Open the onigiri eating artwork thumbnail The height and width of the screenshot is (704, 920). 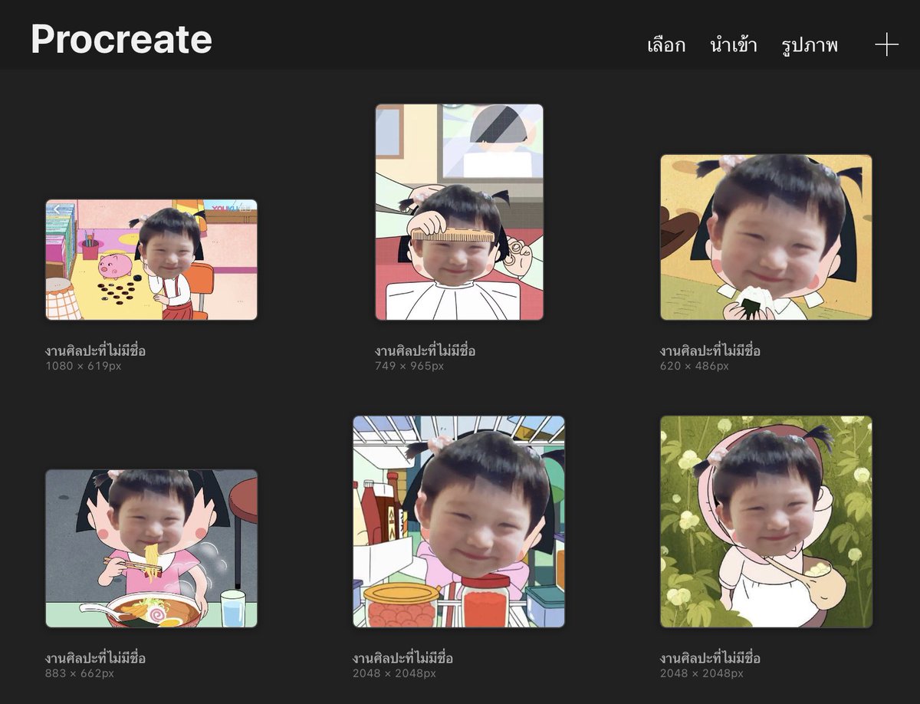[766, 237]
